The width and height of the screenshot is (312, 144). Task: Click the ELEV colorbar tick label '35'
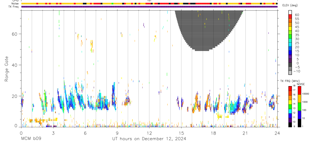tap(297, 35)
